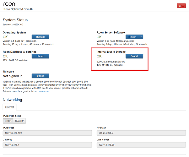Image resolution: width=189 pixels, height=157 pixels.
Task: Restart the Roon Server Software
Action: (x=132, y=37)
